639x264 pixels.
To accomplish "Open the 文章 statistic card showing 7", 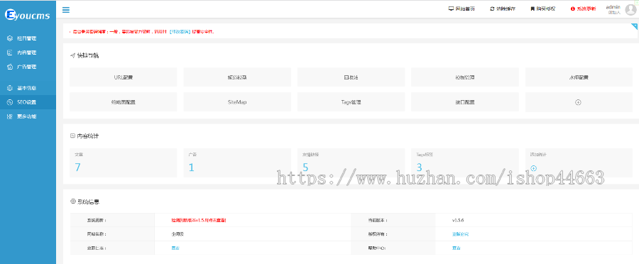I will [123, 163].
